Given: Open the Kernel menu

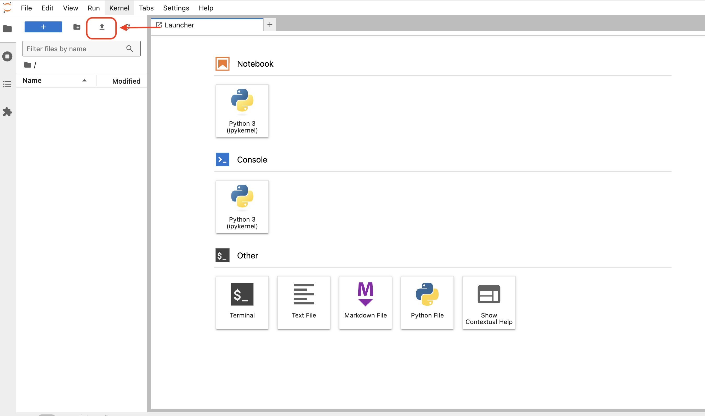Looking at the screenshot, I should point(119,8).
